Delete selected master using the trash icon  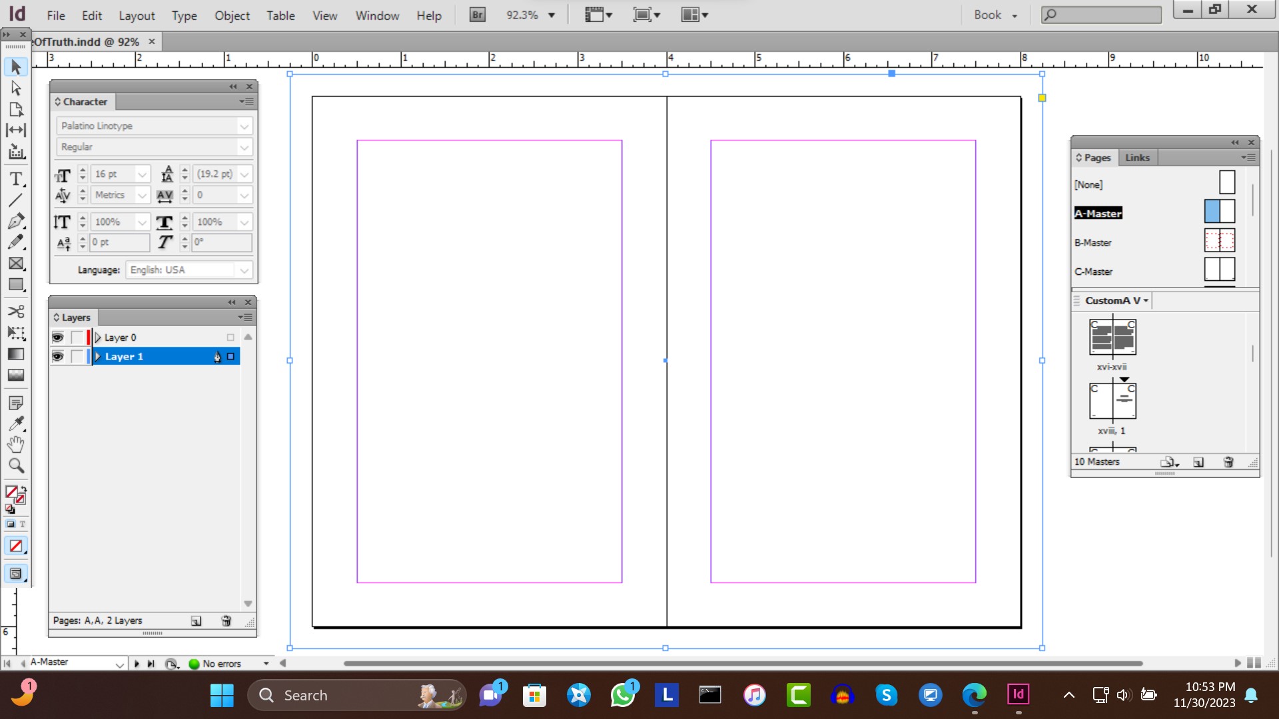(1228, 462)
